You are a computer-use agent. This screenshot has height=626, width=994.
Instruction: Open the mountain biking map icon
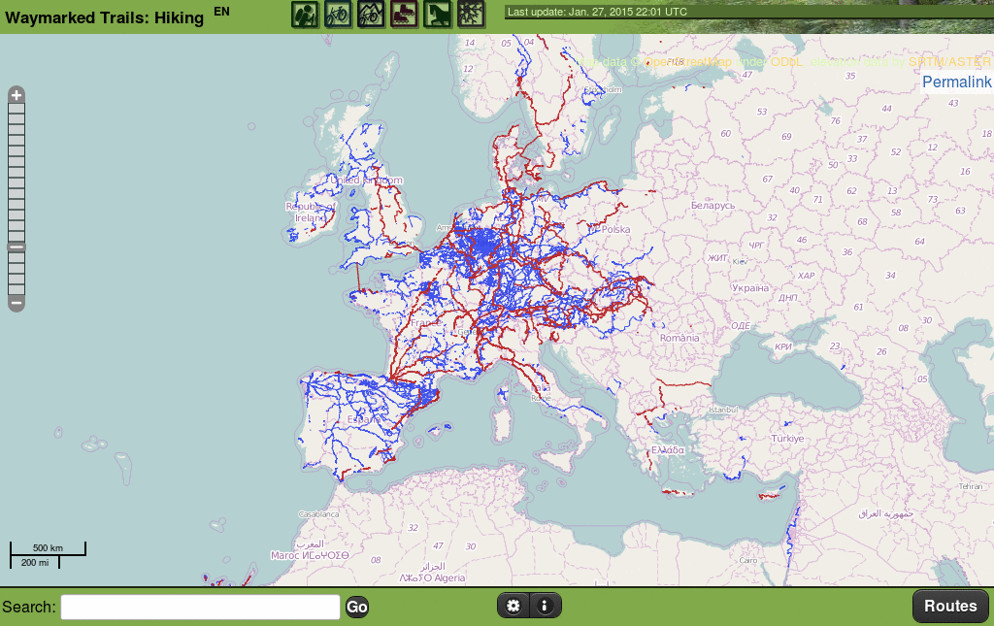tap(371, 15)
